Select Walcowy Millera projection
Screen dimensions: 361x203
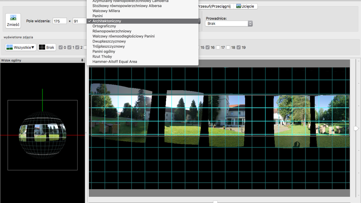[142, 11]
